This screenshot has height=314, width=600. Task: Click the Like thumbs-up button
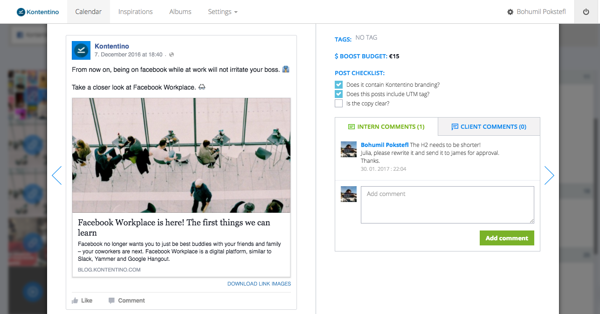82,300
